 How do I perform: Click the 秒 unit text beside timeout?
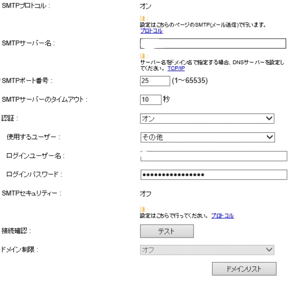point(166,99)
